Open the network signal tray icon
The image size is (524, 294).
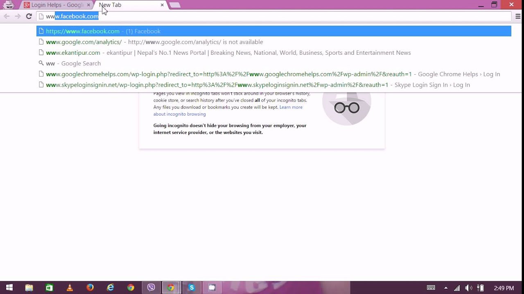click(x=457, y=288)
